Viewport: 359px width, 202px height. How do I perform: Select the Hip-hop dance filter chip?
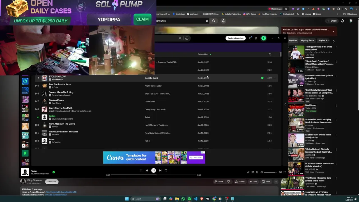[x=307, y=40]
